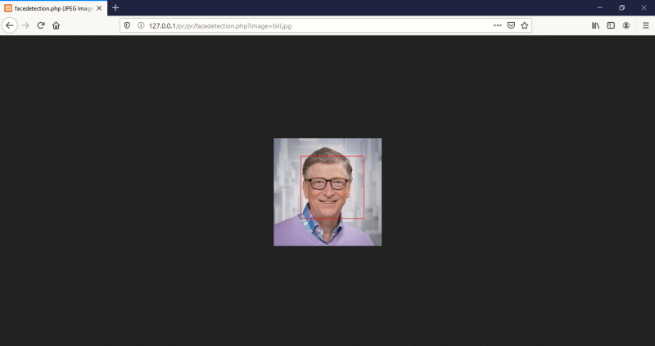The image size is (655, 346).
Task: Open a new tab
Action: point(115,8)
